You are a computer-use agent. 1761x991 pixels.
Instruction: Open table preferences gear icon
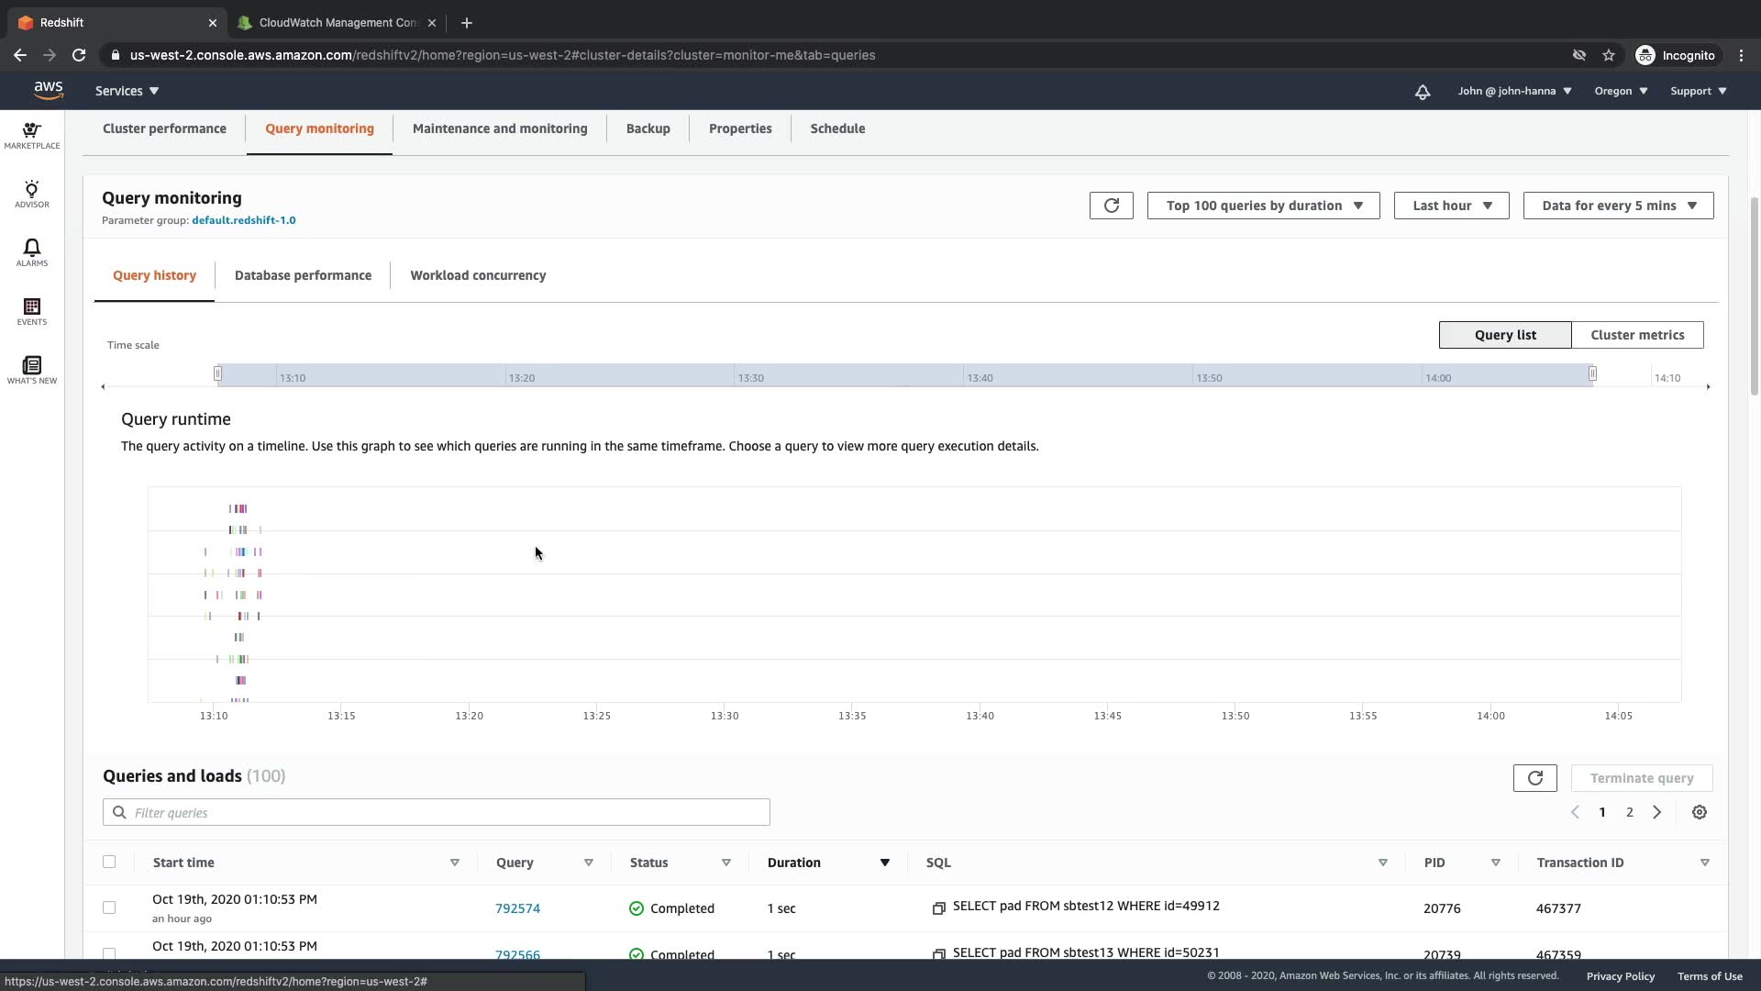(x=1699, y=812)
